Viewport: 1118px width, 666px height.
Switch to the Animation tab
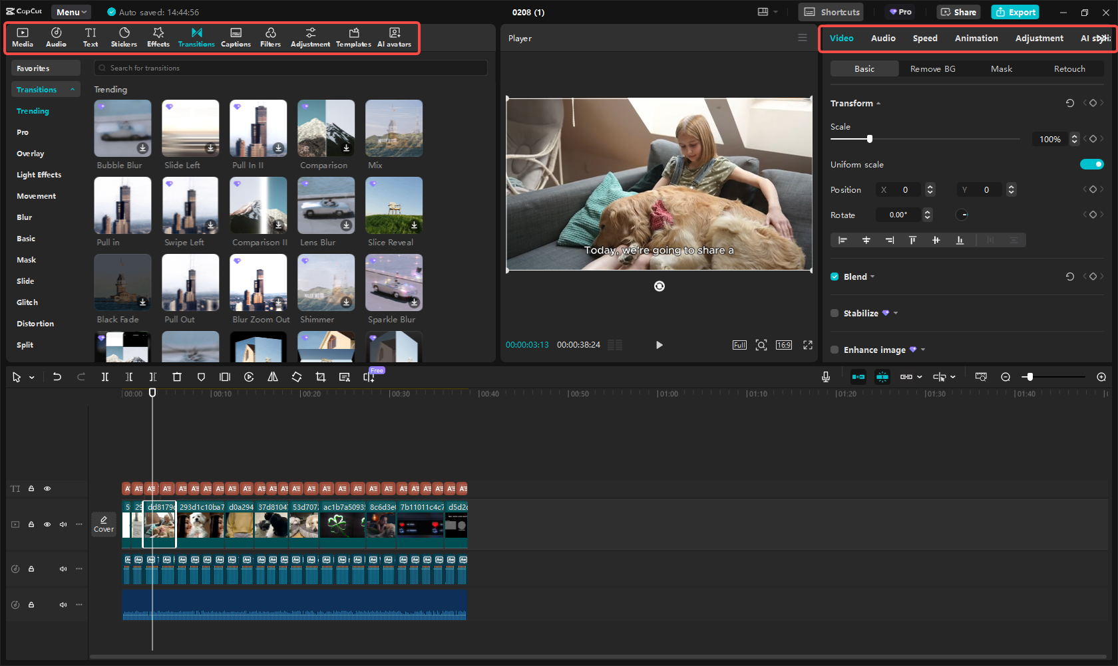[x=976, y=38]
